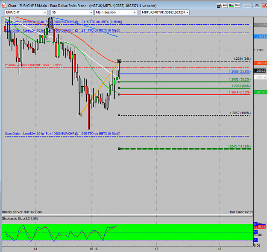Image resolution: width=267 pixels, height=252 pixels.
Task: Click the orange Fibonacci trend line
Action: coord(99,89)
